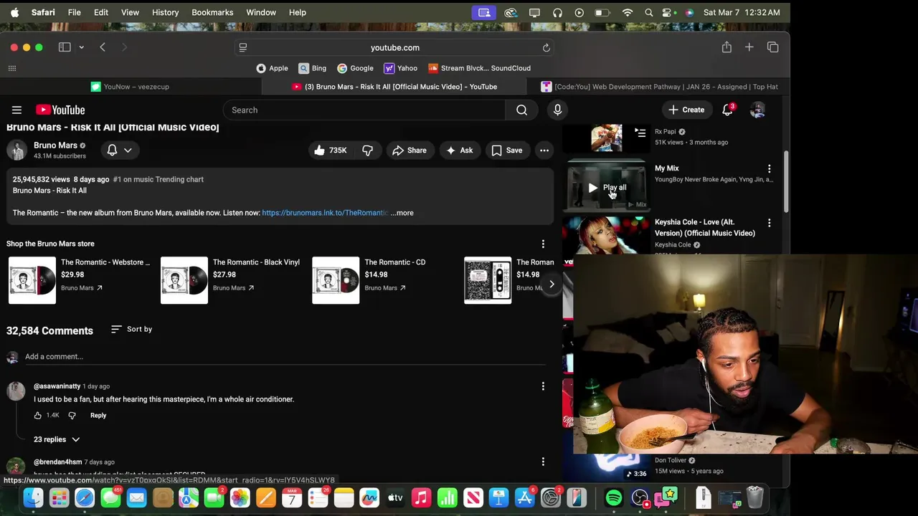Open the macOS Control Center icon
Screen dimensions: 918x516
pos(668,12)
